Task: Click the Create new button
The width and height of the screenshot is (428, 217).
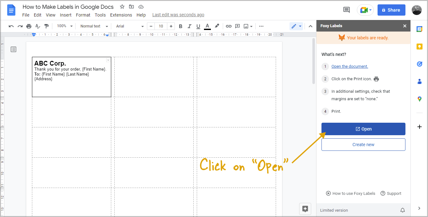Action: tap(363, 144)
